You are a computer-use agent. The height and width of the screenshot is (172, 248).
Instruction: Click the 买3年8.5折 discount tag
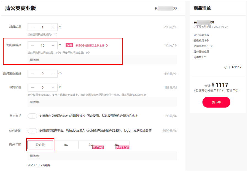[x=122, y=148]
